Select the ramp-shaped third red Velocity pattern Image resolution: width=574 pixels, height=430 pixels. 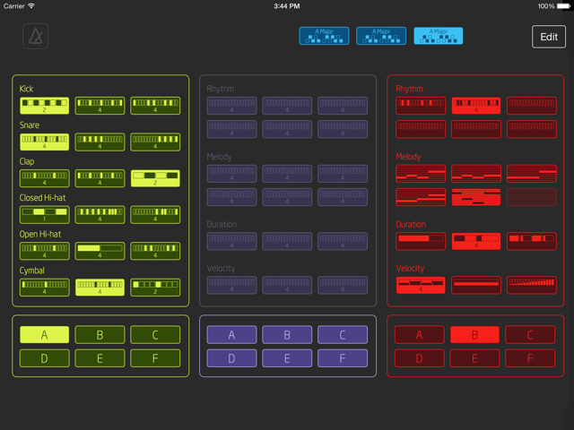pos(531,285)
